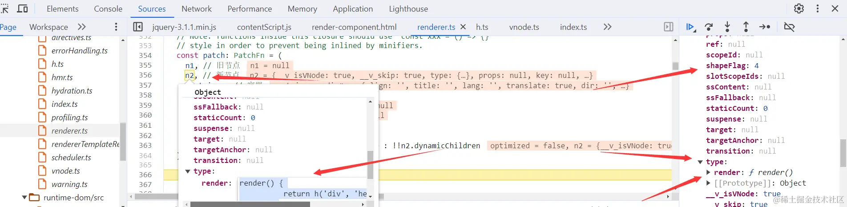Screen dimensions: 847x207
Task: Show more navigator tabs after Workspace
Action: click(82, 27)
